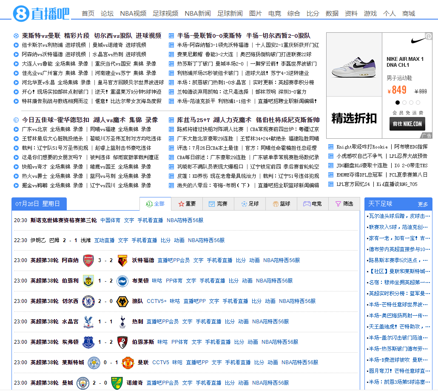The height and width of the screenshot is (391, 438).
Task: Switch to the 篮球 schedule tab
Action: 281,204
